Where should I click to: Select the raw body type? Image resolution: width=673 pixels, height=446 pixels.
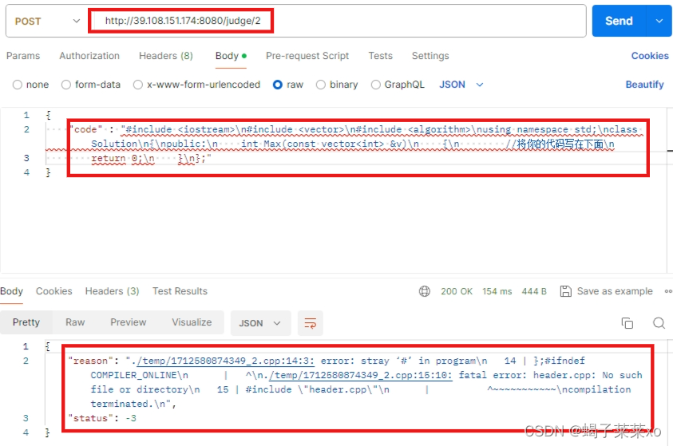coord(288,85)
